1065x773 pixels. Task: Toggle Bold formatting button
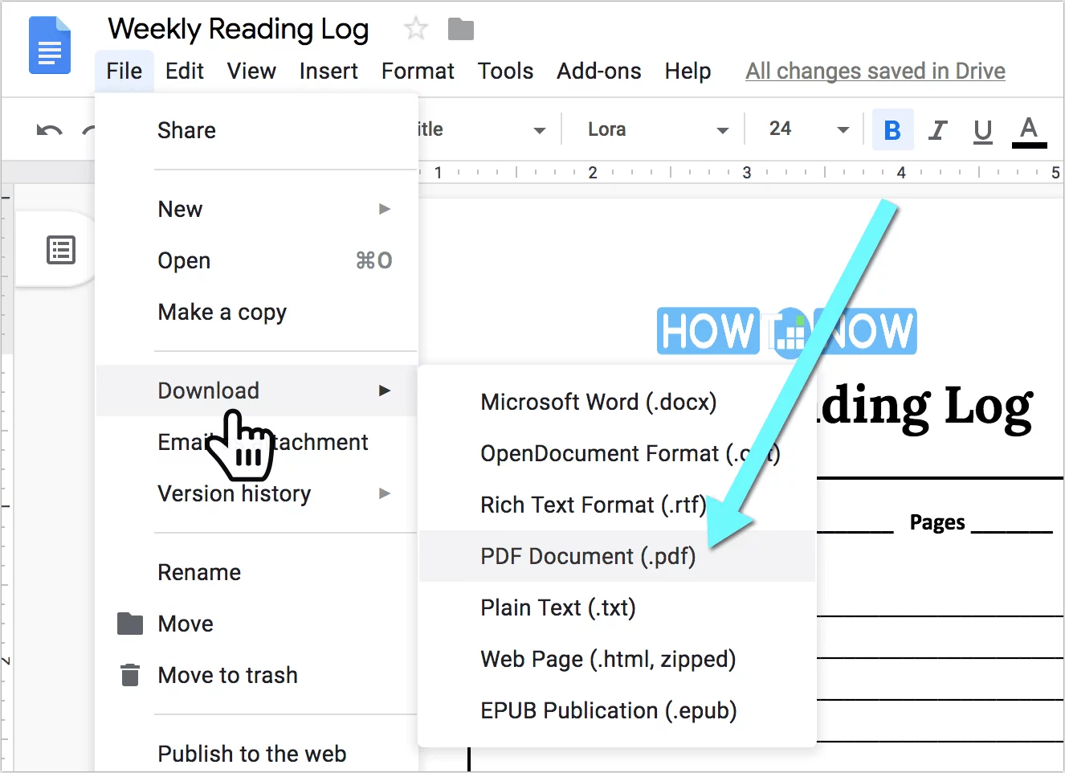[892, 129]
